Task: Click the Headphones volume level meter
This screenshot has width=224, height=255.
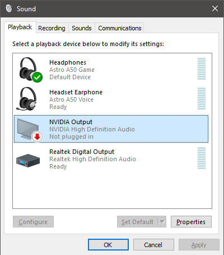Action: click(202, 69)
